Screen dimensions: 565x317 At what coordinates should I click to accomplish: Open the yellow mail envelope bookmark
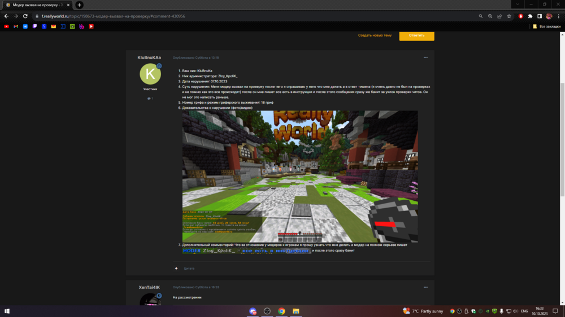[x=53, y=27]
